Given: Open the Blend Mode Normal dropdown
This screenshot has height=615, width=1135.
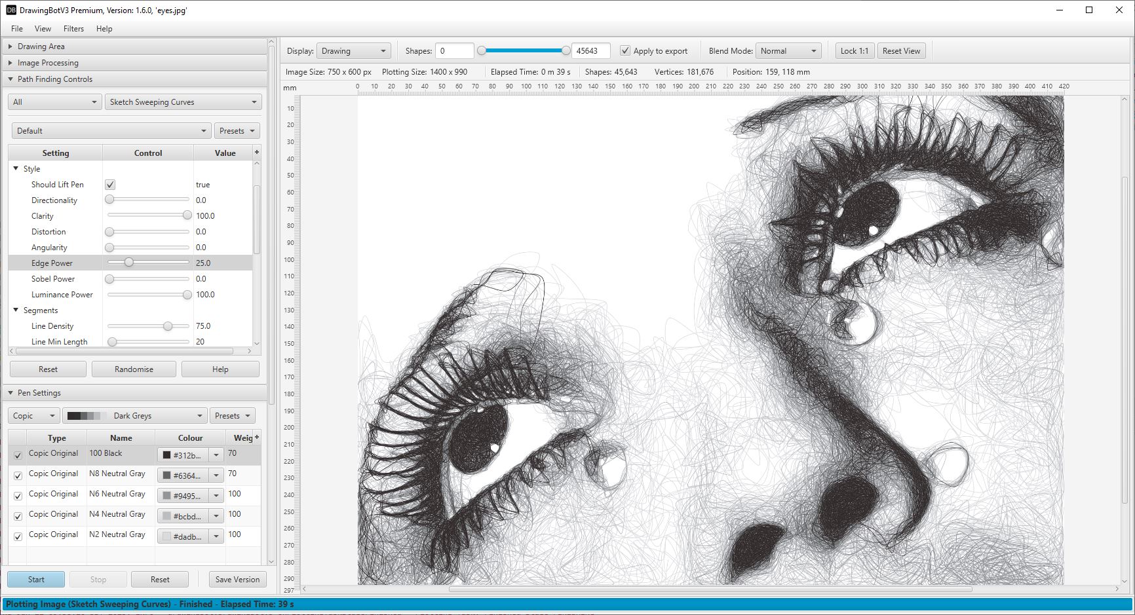Looking at the screenshot, I should coord(789,50).
